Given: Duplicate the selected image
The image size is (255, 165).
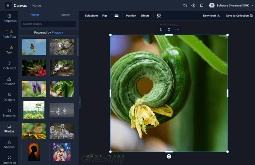Looking at the screenshot, I should (x=161, y=29).
